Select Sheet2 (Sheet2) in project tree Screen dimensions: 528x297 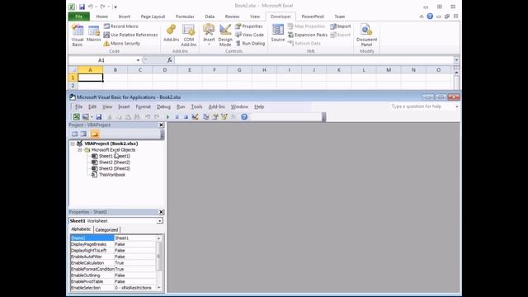click(115, 163)
